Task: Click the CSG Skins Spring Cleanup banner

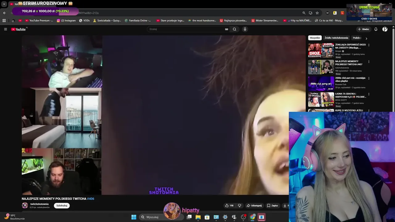Action: [x=369, y=12]
